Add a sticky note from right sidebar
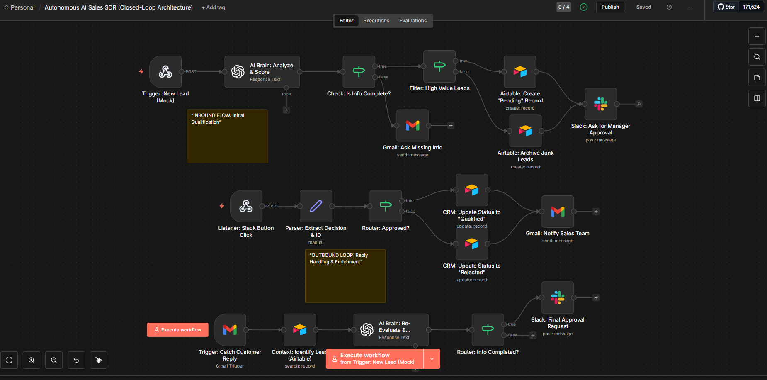 click(757, 78)
